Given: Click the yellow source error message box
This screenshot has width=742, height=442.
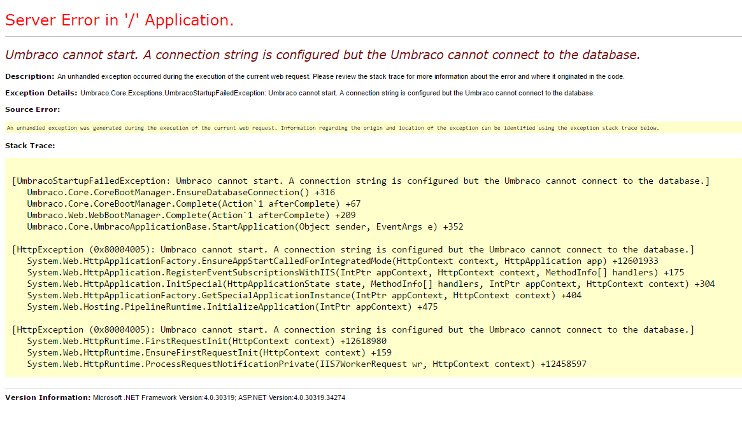Looking at the screenshot, I should pos(332,128).
